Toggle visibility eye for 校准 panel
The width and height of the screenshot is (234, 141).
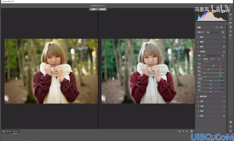[x=224, y=116]
